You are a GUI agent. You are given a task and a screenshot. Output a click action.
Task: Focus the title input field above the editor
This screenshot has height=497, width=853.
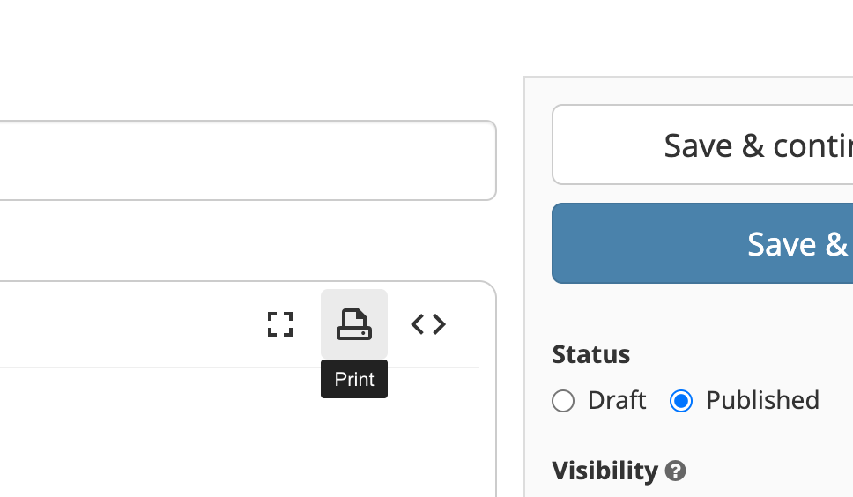(248, 160)
